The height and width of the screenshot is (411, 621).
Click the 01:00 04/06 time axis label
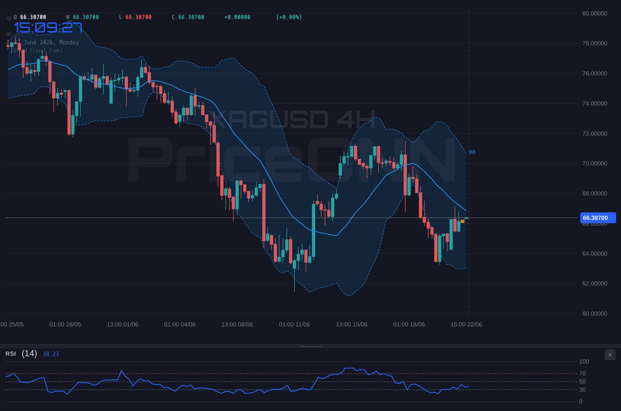click(x=180, y=325)
